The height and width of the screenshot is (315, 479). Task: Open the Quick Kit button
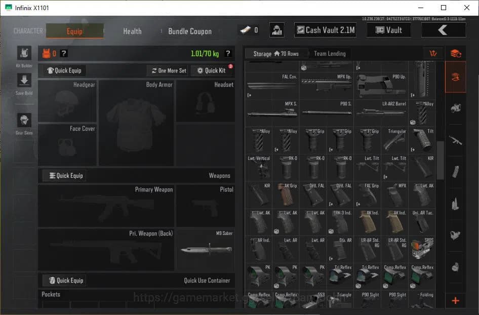click(212, 70)
